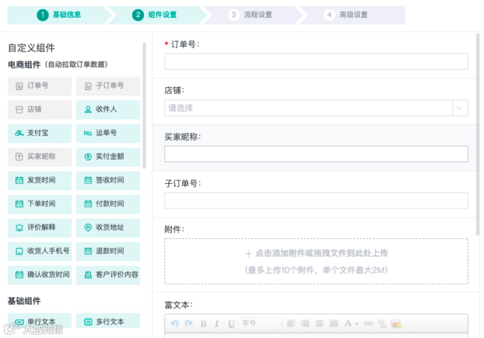Add the 下单时间 component
The width and height of the screenshot is (484, 338).
pos(39,204)
